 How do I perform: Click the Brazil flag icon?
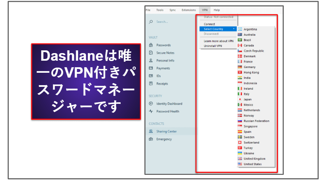[x=240, y=40]
